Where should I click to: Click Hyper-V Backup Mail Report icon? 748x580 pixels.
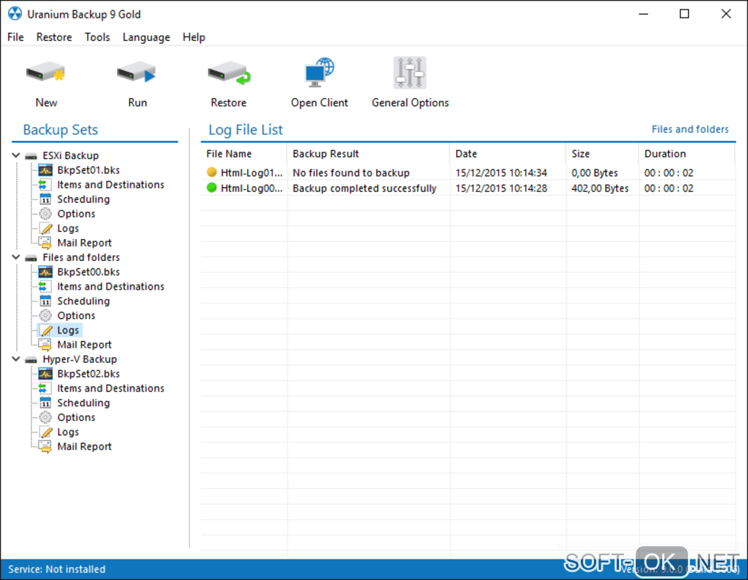pos(45,447)
